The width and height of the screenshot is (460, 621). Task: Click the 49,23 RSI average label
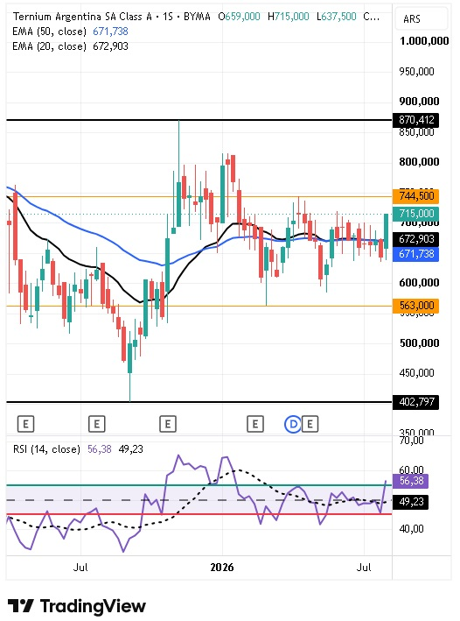(x=410, y=502)
